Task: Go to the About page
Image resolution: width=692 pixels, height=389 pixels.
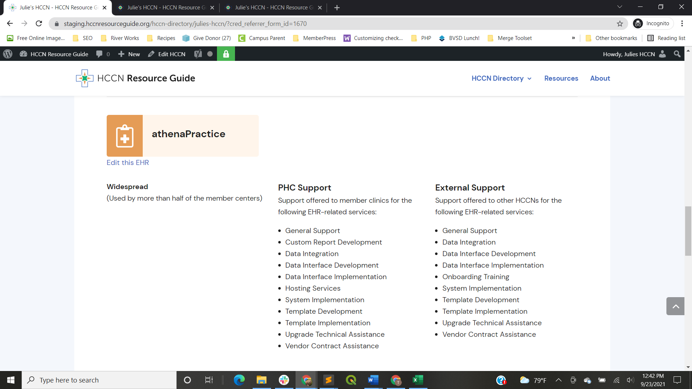Action: coord(600,78)
